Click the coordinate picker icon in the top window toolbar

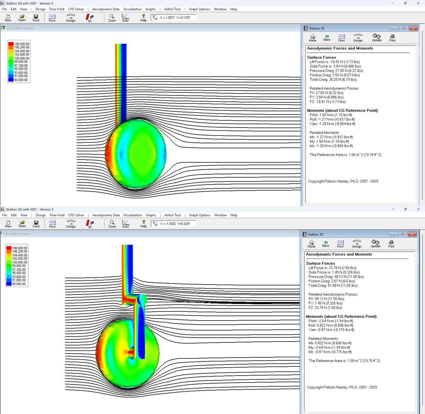coord(154,17)
